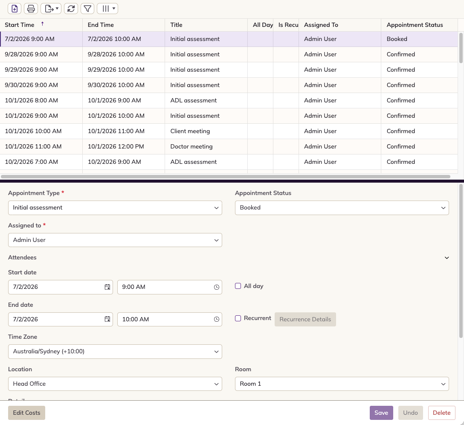Click the print icon in toolbar
The width and height of the screenshot is (464, 425).
[x=31, y=9]
